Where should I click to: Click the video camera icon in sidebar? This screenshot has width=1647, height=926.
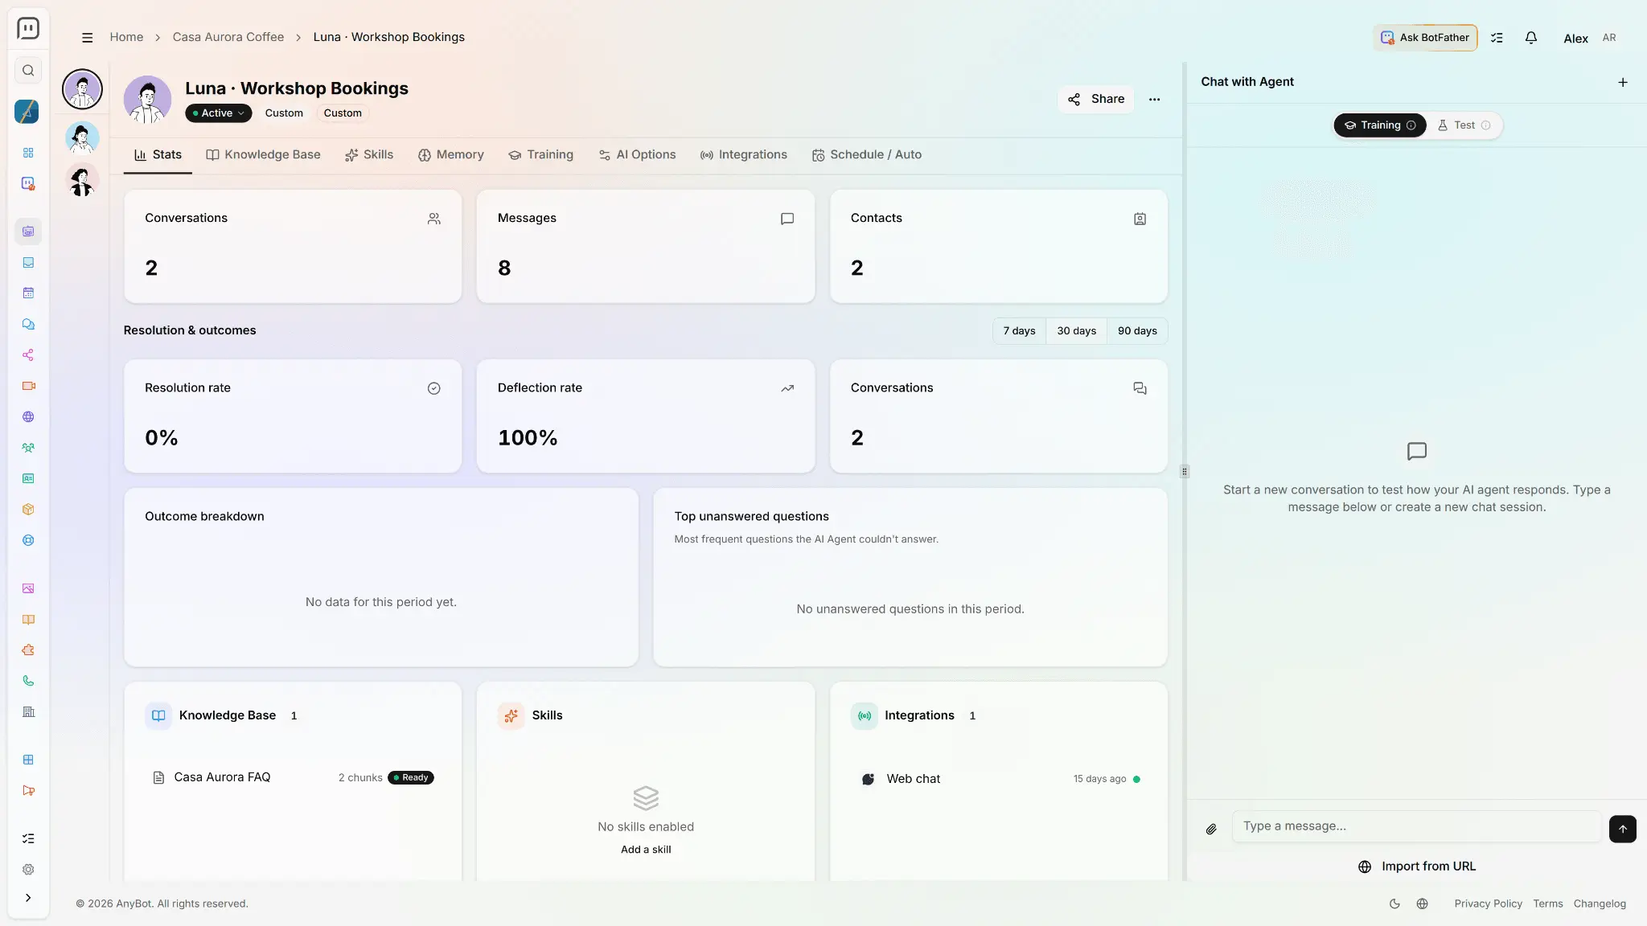[28, 386]
